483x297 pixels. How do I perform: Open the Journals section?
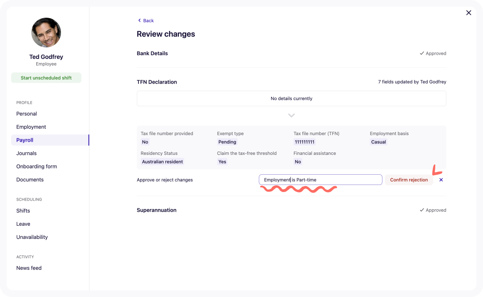point(26,153)
